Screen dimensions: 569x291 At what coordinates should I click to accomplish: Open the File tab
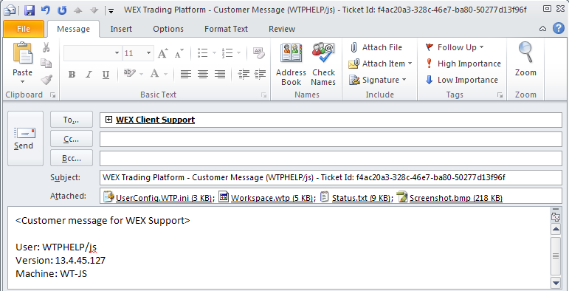24,29
